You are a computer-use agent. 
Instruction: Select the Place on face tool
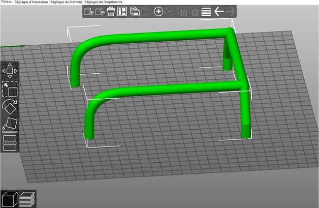pos(10,124)
